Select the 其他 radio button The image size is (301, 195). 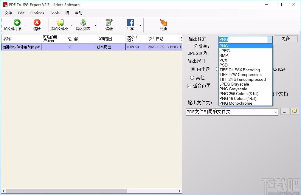pyautogui.click(x=192, y=78)
